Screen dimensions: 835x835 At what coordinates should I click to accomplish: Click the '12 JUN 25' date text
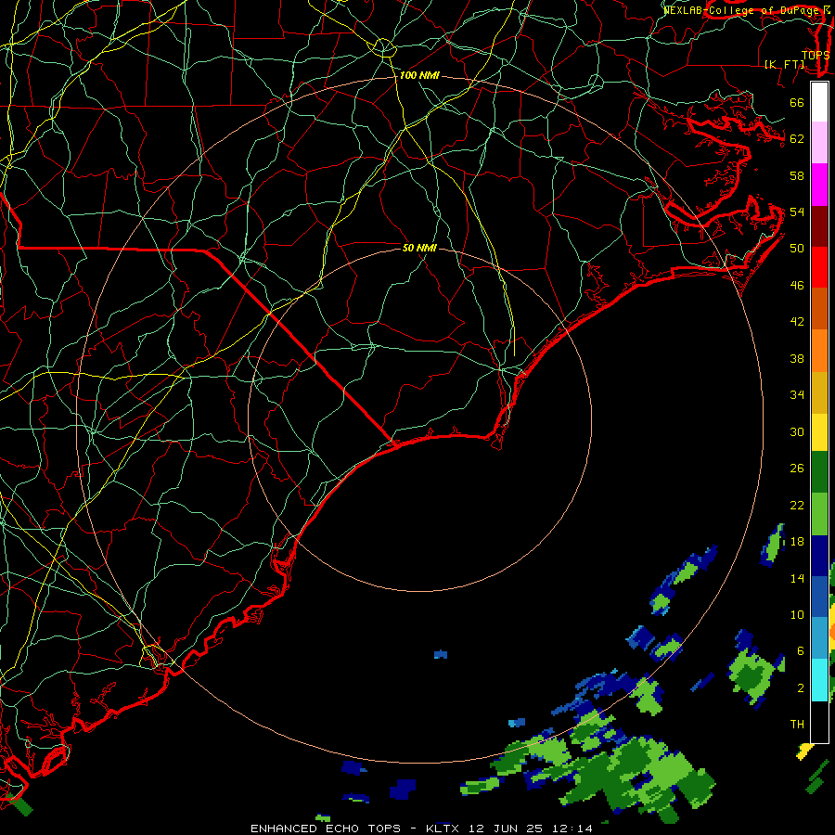click(506, 829)
